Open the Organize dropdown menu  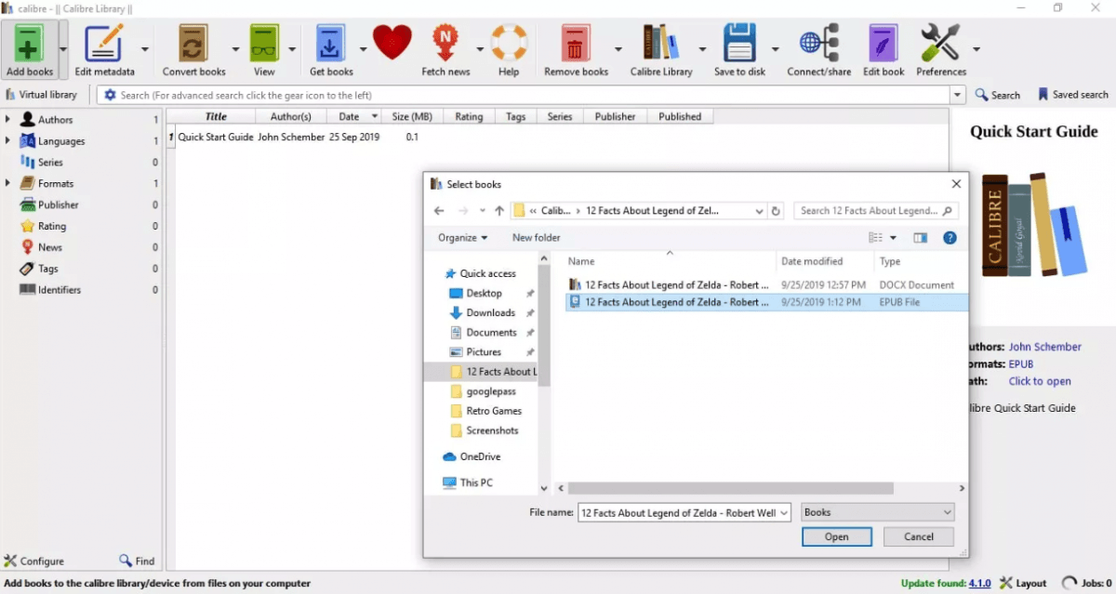click(x=462, y=237)
